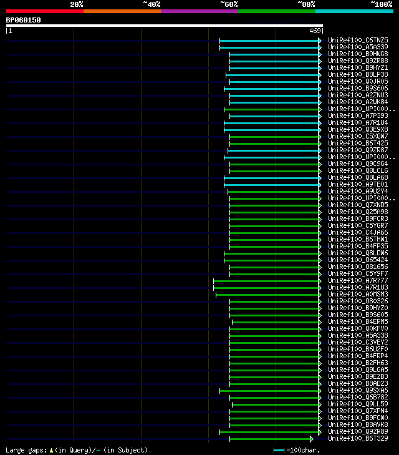Click label UniRef100_B9FCR3
399x455 pixels.
tap(358, 219)
